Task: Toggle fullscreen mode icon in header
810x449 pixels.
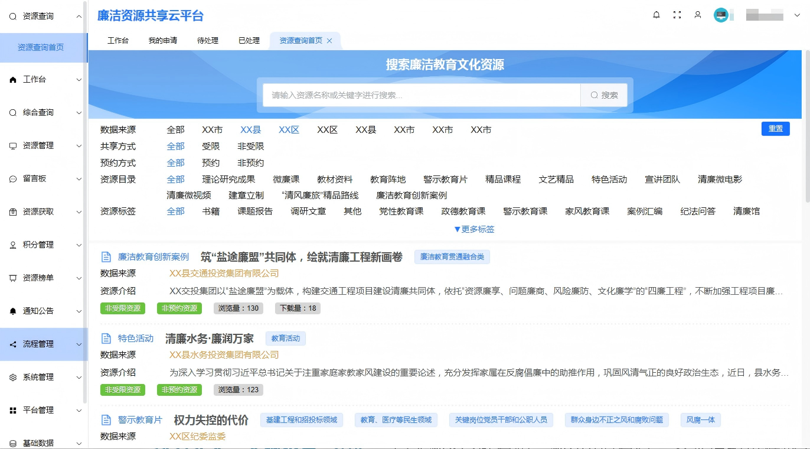Action: pyautogui.click(x=677, y=15)
